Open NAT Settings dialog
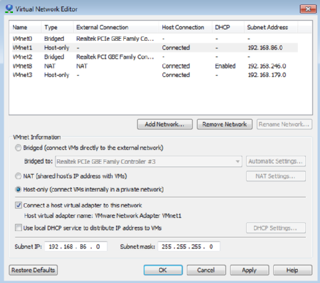The height and width of the screenshot is (283, 320). click(276, 176)
